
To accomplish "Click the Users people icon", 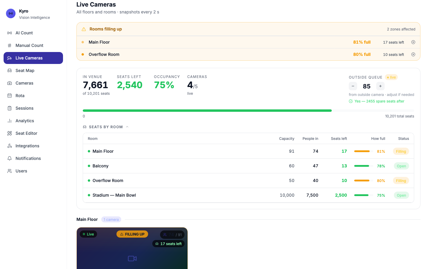I will coord(10,171).
